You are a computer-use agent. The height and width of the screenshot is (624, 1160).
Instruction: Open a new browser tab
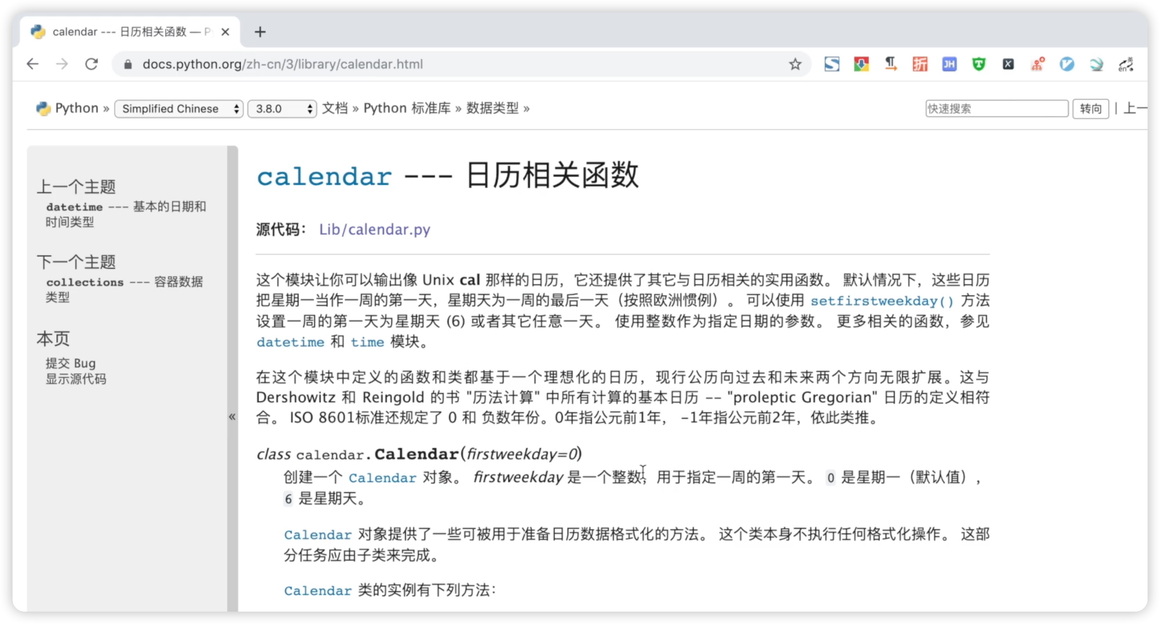coord(260,32)
